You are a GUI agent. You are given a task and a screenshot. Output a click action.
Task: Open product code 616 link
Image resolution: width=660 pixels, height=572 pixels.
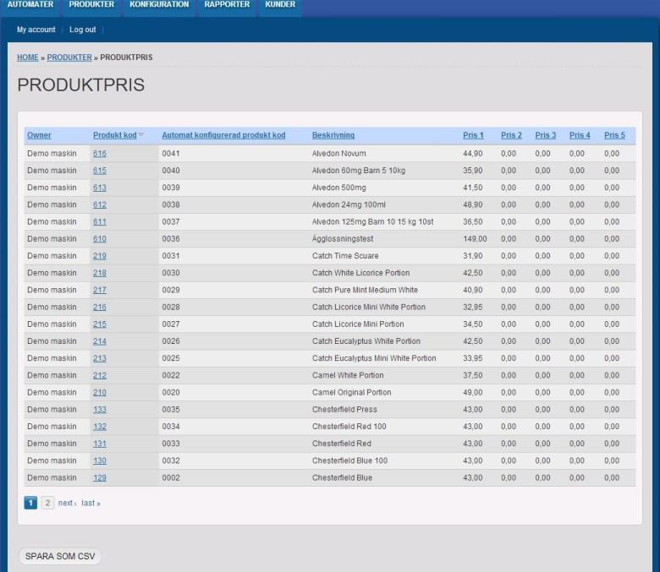100,154
